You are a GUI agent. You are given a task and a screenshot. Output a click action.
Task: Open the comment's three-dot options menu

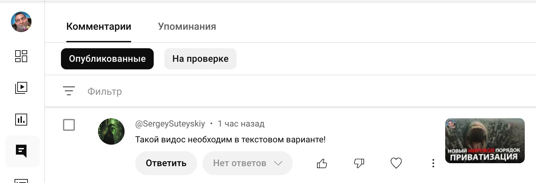(x=433, y=163)
